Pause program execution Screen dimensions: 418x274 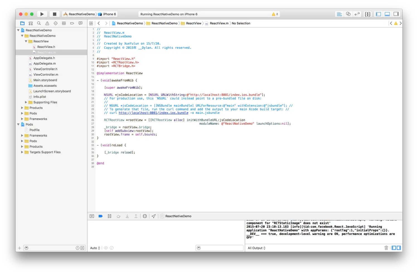point(110,216)
